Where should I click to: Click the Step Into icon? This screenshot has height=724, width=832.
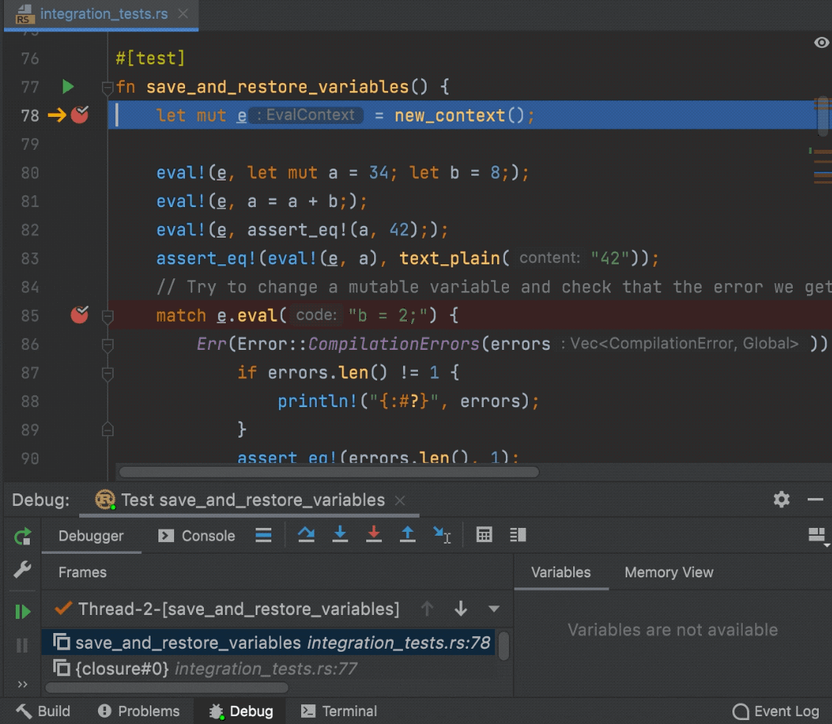pyautogui.click(x=340, y=534)
